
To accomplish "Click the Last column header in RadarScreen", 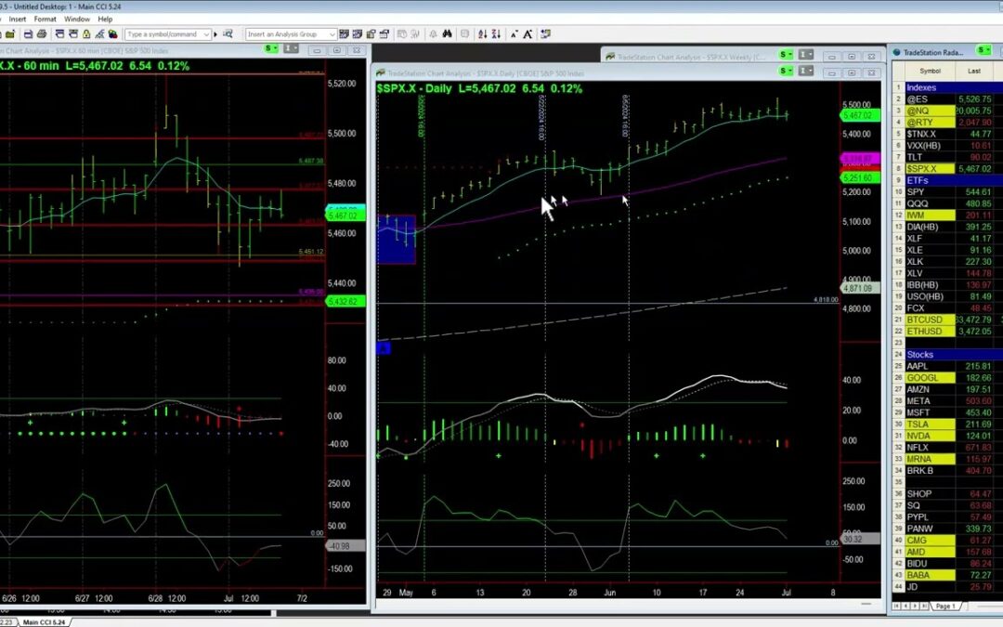I will pos(973,71).
